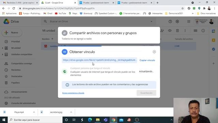Show hidden system tray icons chevron
The height and width of the screenshot is (123, 218).
(171, 120)
